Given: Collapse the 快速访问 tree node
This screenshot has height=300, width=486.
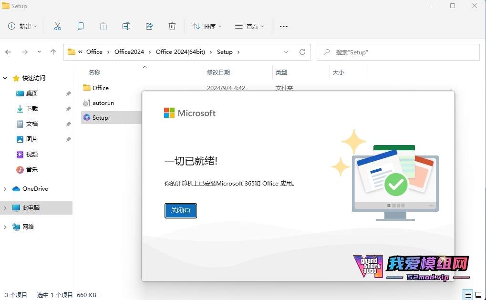Looking at the screenshot, I should [x=5, y=78].
